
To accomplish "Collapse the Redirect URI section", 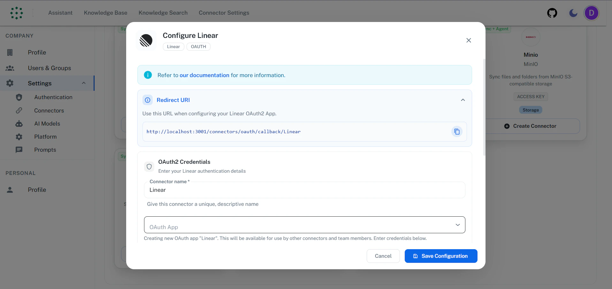I will tap(463, 100).
